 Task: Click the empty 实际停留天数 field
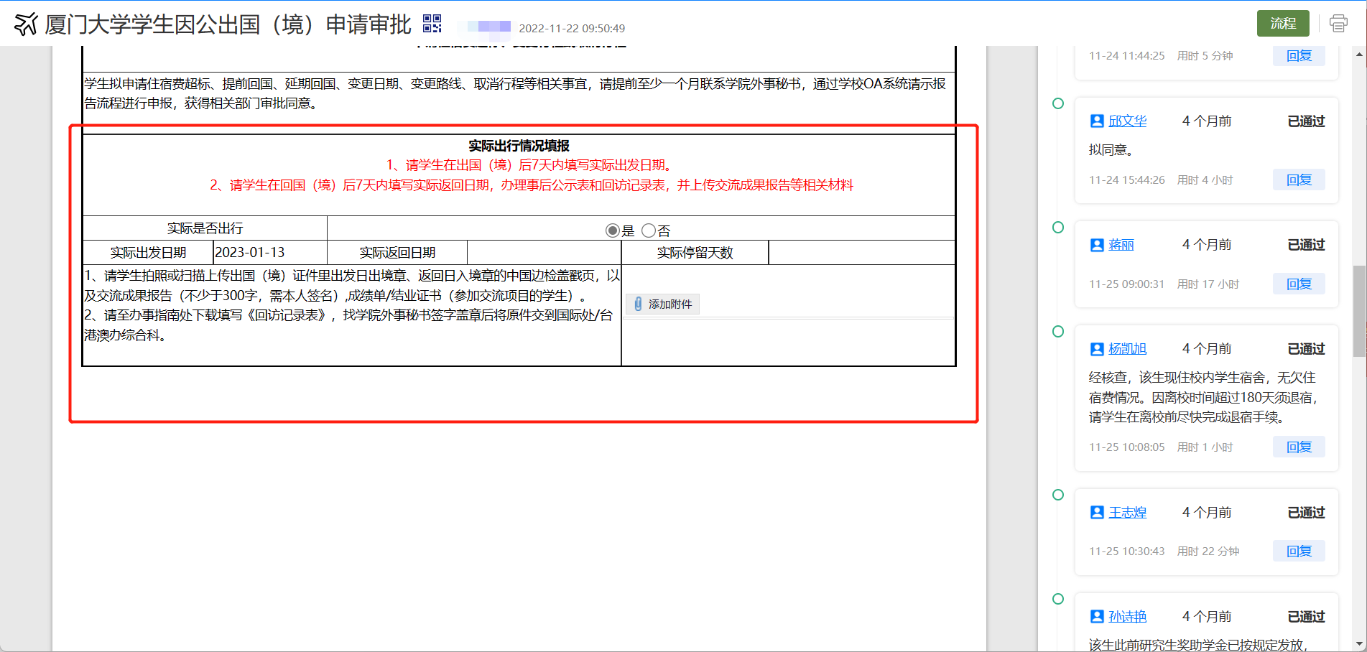pos(861,253)
